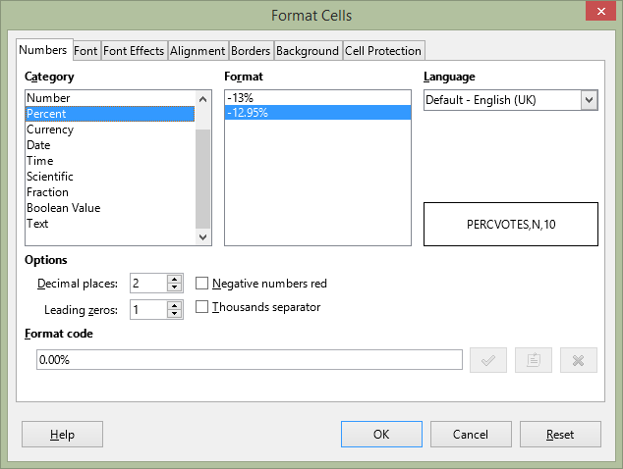Enable Negative numbers red checkbox
623x469 pixels.
coord(201,284)
